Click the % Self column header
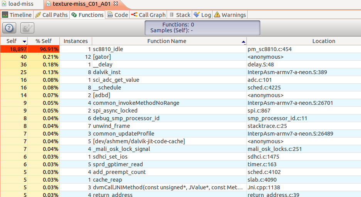The image size is (361, 197). click(44, 41)
